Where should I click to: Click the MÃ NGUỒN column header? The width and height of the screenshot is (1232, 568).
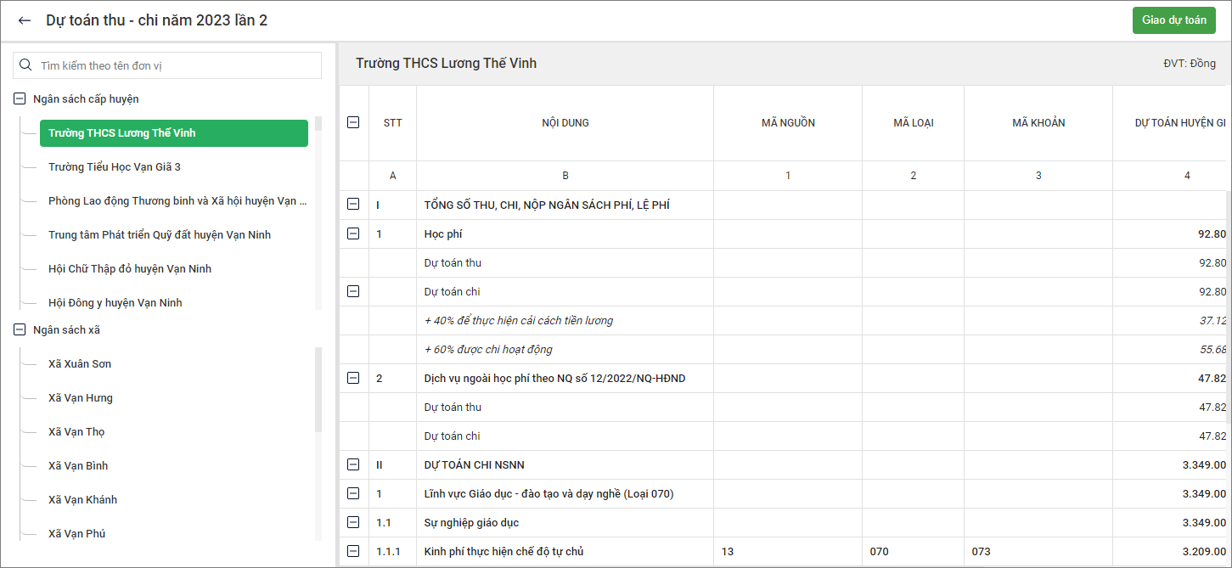pyautogui.click(x=787, y=123)
